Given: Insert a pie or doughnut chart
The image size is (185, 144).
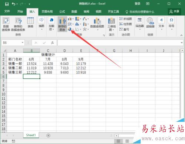Looking at the screenshot, I should (x=70, y=29).
